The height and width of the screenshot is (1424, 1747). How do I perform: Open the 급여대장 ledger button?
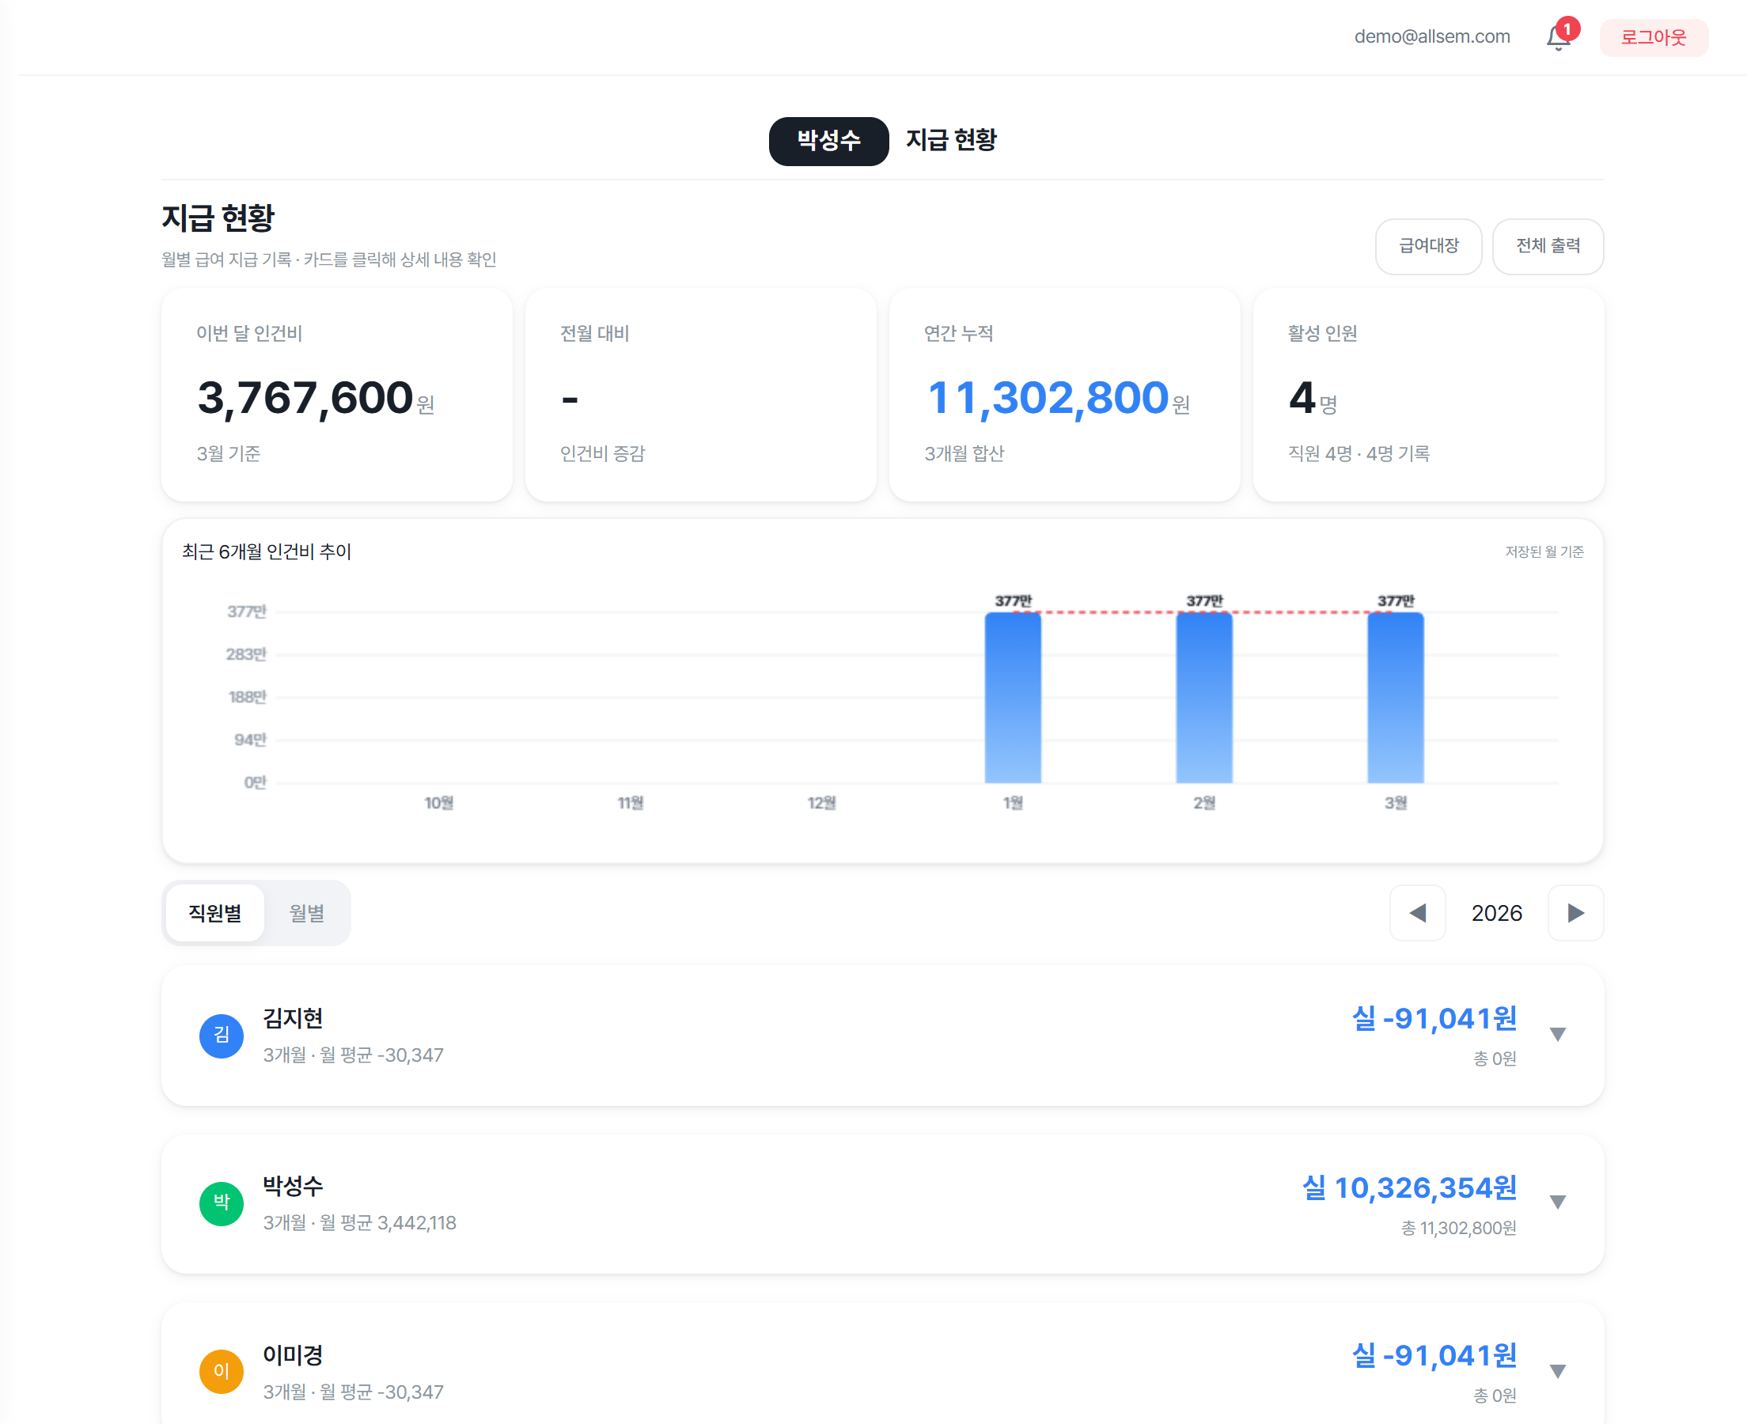(x=1428, y=246)
